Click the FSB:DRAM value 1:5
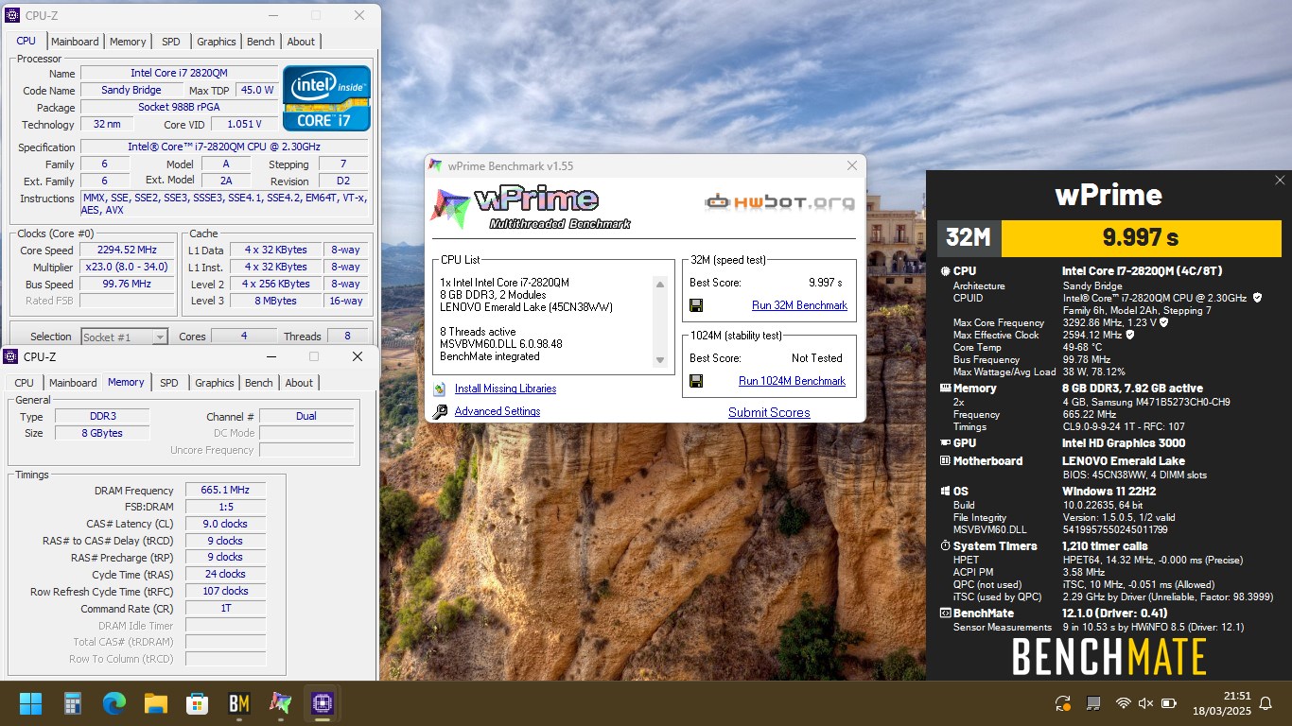The width and height of the screenshot is (1292, 726). pos(225,507)
